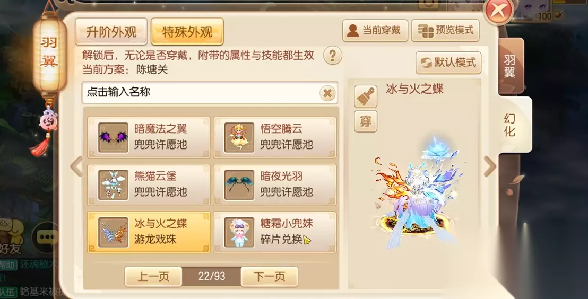
Task: Switch to 升阶外观 tab
Action: [x=111, y=31]
